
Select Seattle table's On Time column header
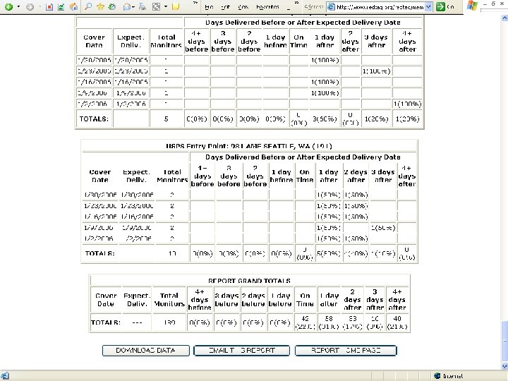[x=305, y=176]
